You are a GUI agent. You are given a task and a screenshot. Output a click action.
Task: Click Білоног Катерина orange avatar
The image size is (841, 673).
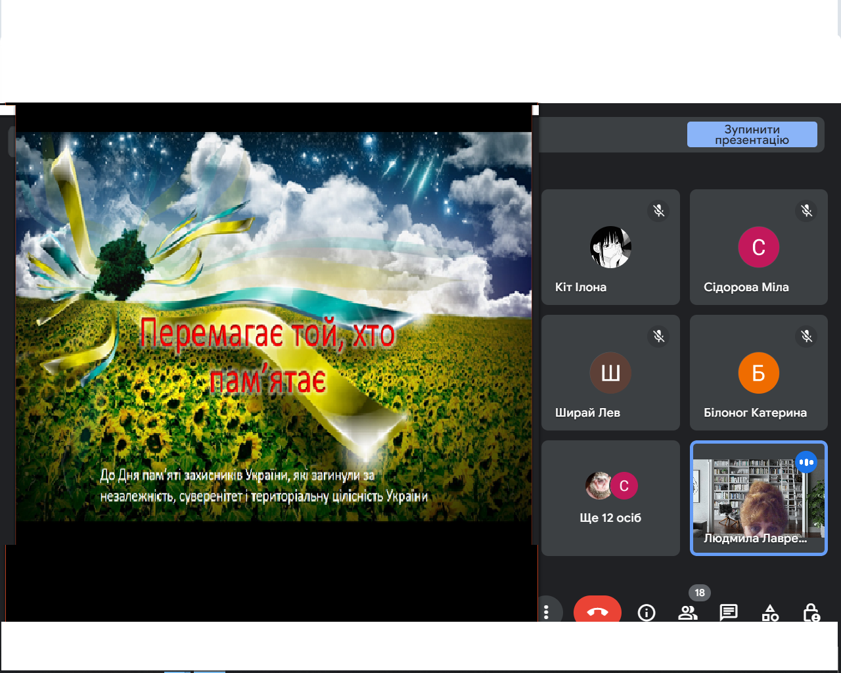[x=758, y=373]
